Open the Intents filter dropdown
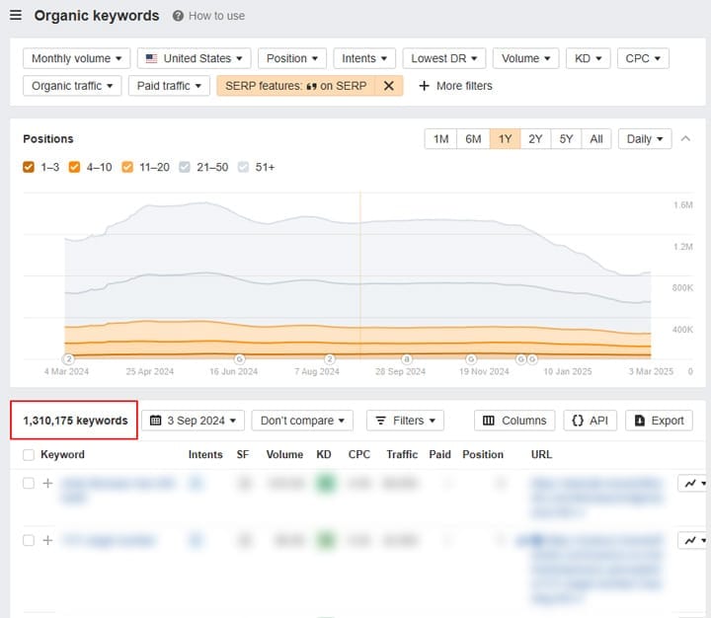The image size is (711, 618). (364, 58)
